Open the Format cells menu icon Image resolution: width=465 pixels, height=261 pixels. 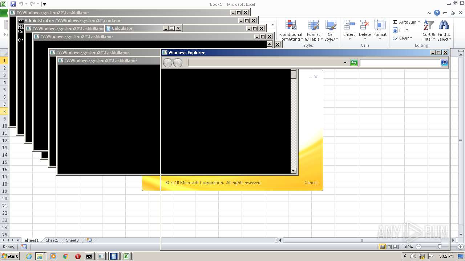pyautogui.click(x=380, y=25)
